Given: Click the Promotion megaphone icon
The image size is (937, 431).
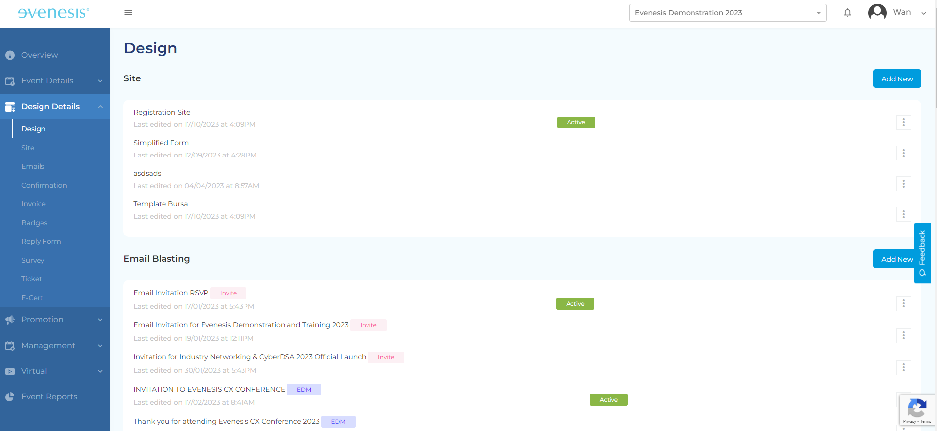Looking at the screenshot, I should coord(10,320).
